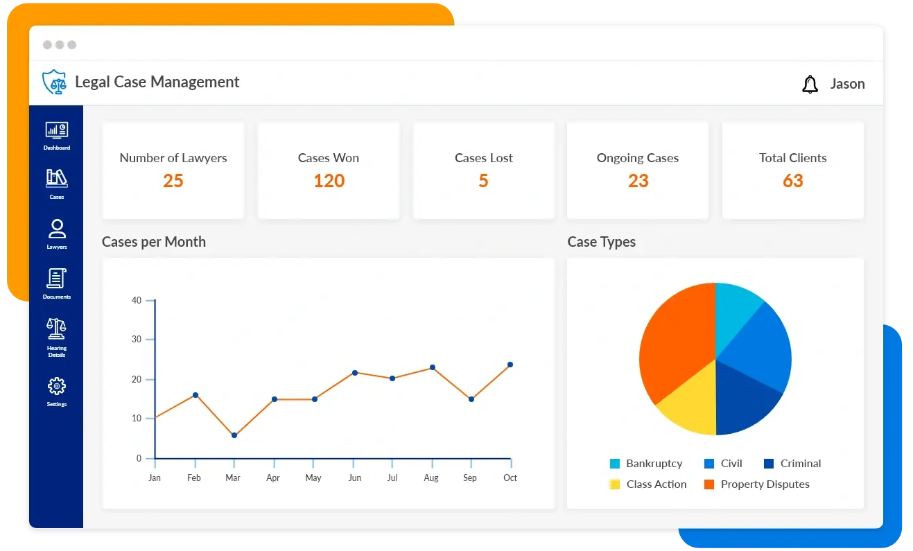The width and height of the screenshot is (913, 551).
Task: Expand the Cases Won card
Action: pos(328,170)
